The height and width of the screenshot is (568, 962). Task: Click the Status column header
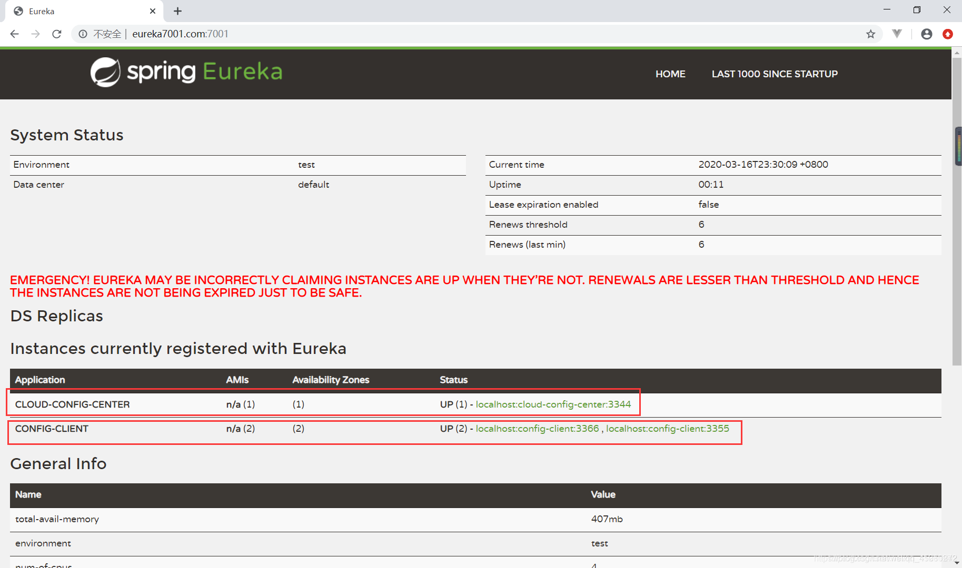(453, 380)
